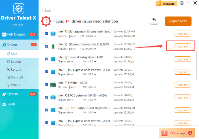Open the Restore section in sidebar

pos(16,70)
